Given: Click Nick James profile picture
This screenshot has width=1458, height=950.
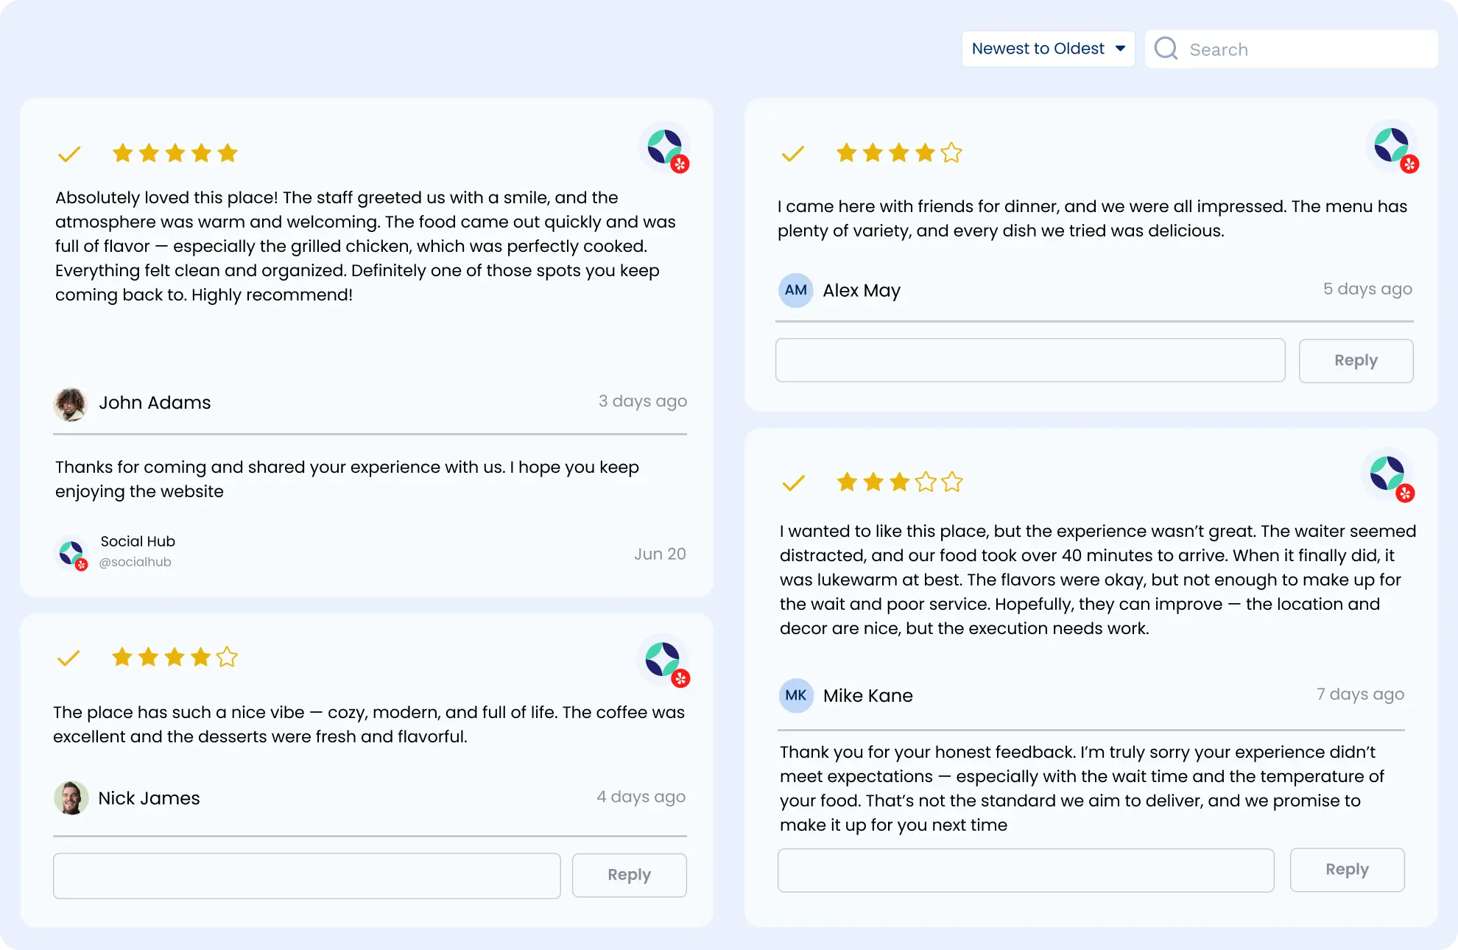Looking at the screenshot, I should (x=71, y=799).
